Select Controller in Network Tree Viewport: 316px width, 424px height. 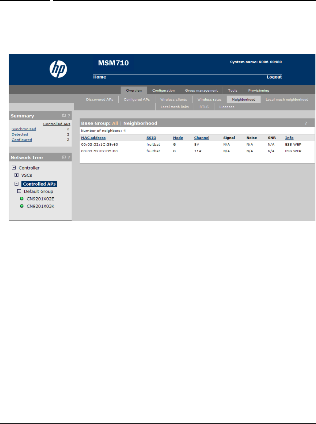tap(29, 168)
